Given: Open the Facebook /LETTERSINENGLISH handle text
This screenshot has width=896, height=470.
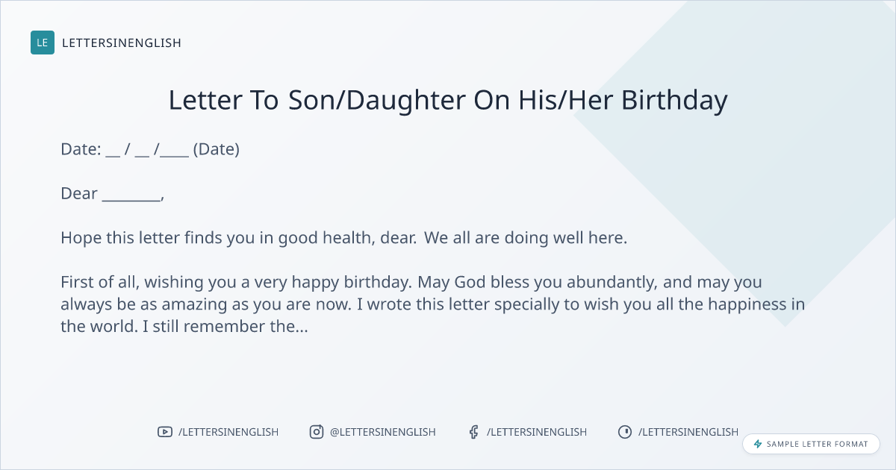Looking at the screenshot, I should pyautogui.click(x=536, y=432).
